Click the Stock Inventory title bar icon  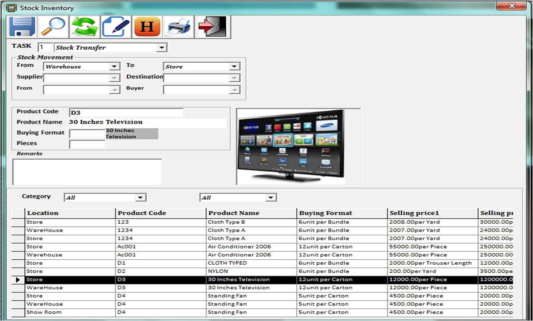(x=12, y=8)
